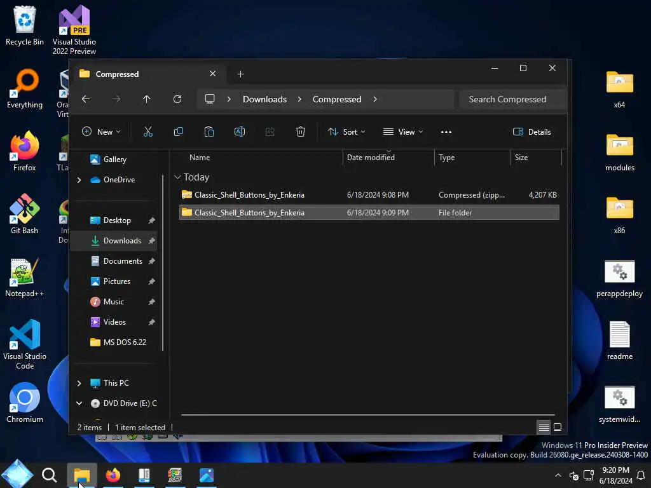Collapse the Today group
The image size is (651, 488).
coord(177,177)
